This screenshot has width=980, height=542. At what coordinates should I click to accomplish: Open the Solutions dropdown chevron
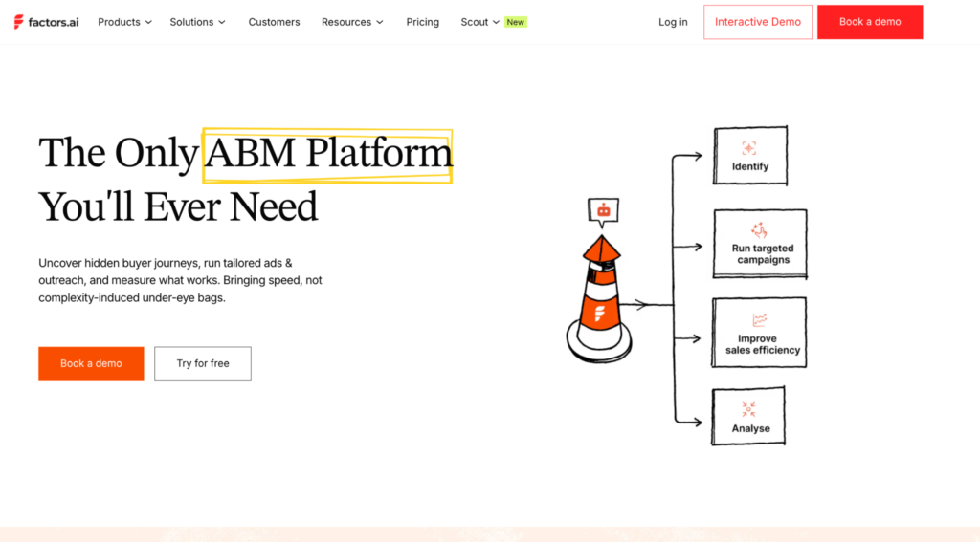pos(222,23)
